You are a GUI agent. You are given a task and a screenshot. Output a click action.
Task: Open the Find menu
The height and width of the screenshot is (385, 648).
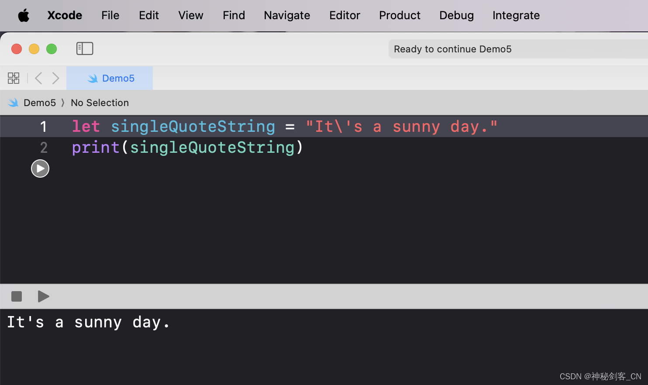[x=234, y=15]
